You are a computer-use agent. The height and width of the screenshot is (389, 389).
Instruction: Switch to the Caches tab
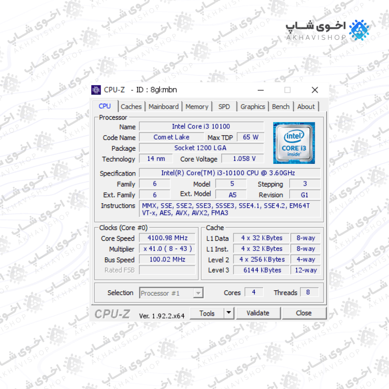click(131, 106)
